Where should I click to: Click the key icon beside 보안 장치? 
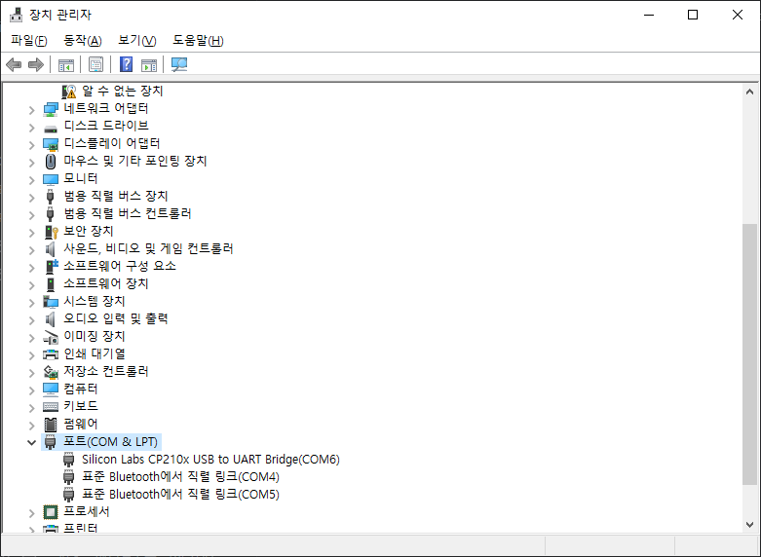coord(51,232)
